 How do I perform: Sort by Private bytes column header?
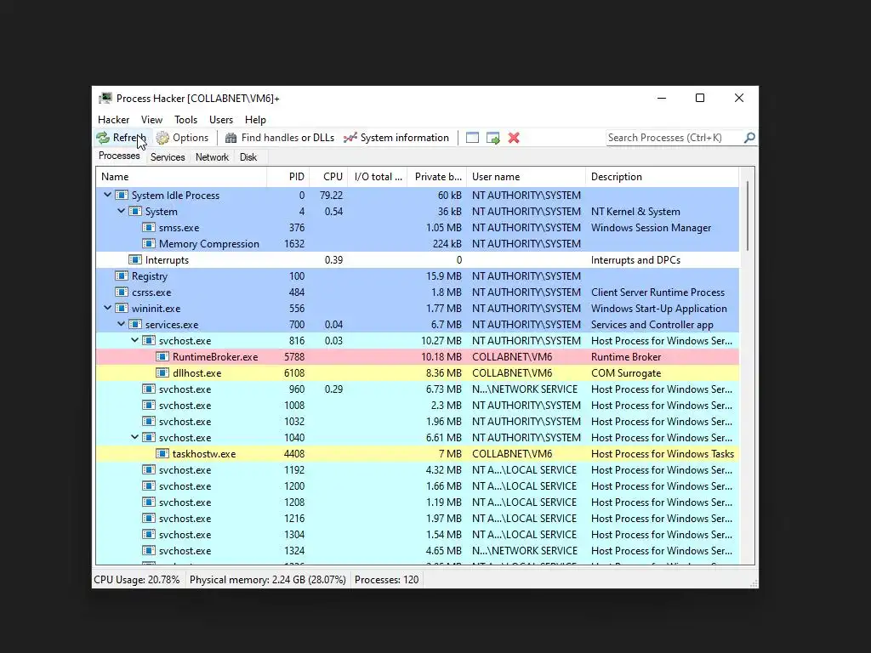pos(437,177)
